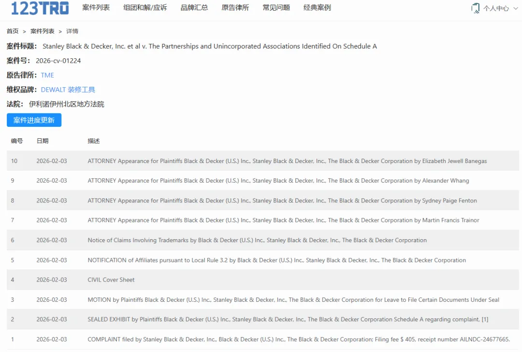
Task: Select the COMPLAINT filing entry description
Action: point(299,339)
